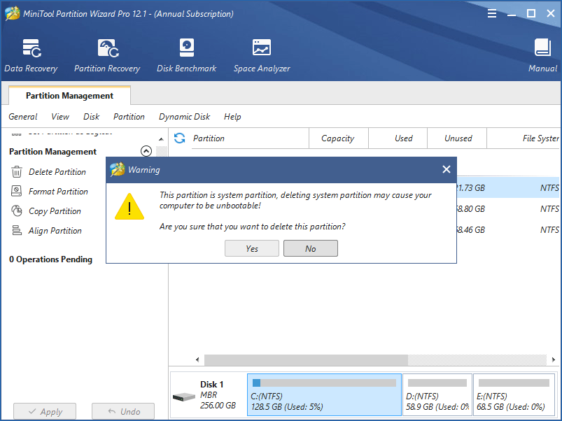
Task: Click the Format Partition icon
Action: (x=17, y=191)
